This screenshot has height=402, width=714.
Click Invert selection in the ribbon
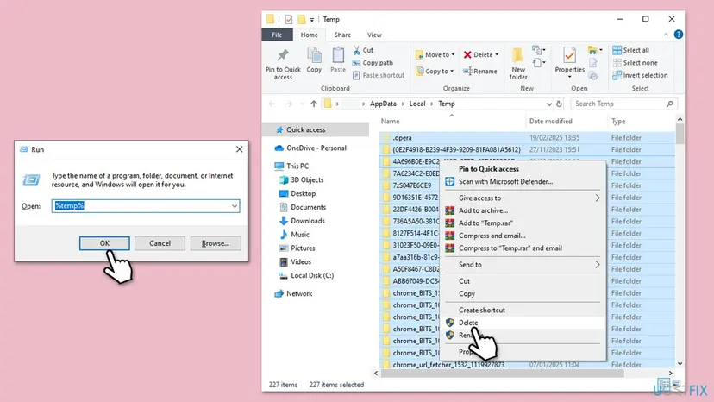point(640,75)
